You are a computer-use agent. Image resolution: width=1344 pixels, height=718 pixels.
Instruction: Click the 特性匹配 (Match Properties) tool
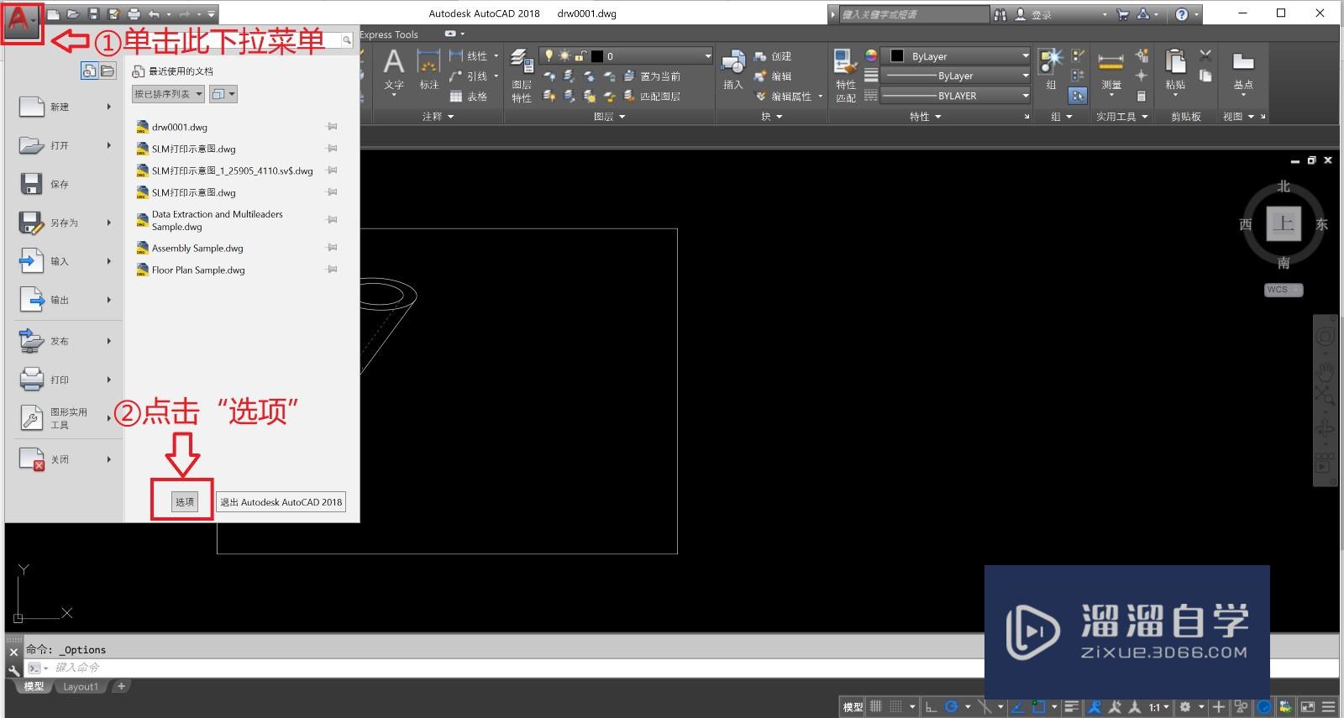[x=846, y=76]
